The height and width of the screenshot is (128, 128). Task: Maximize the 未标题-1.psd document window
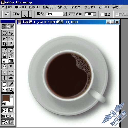(112, 22)
